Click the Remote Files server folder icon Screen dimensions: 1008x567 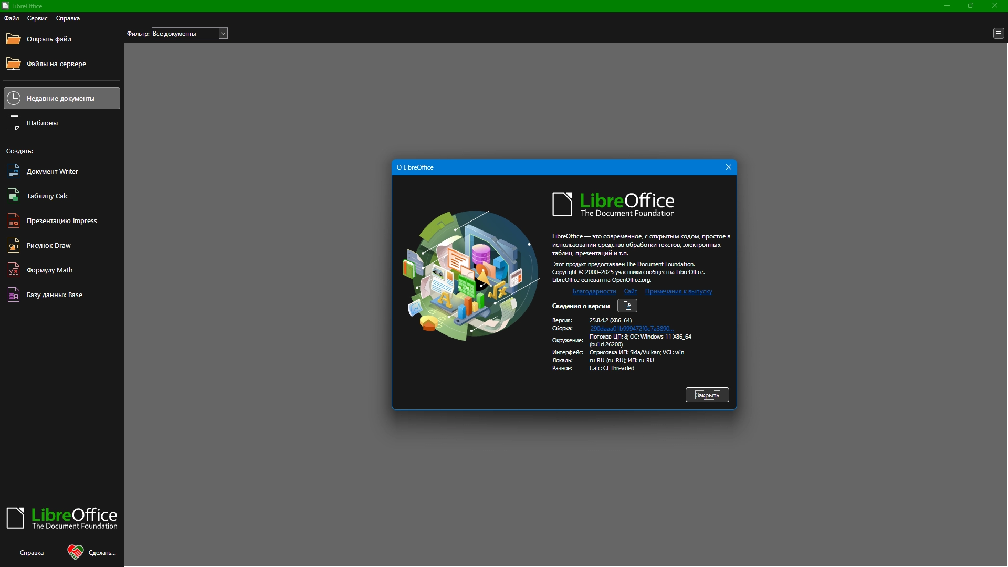tap(13, 64)
